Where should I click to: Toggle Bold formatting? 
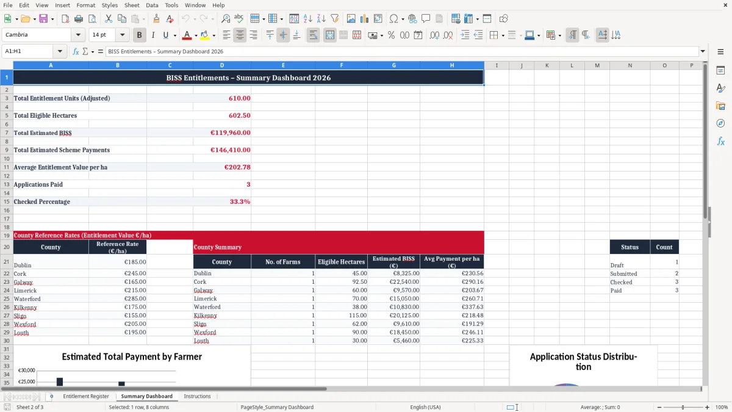point(140,35)
